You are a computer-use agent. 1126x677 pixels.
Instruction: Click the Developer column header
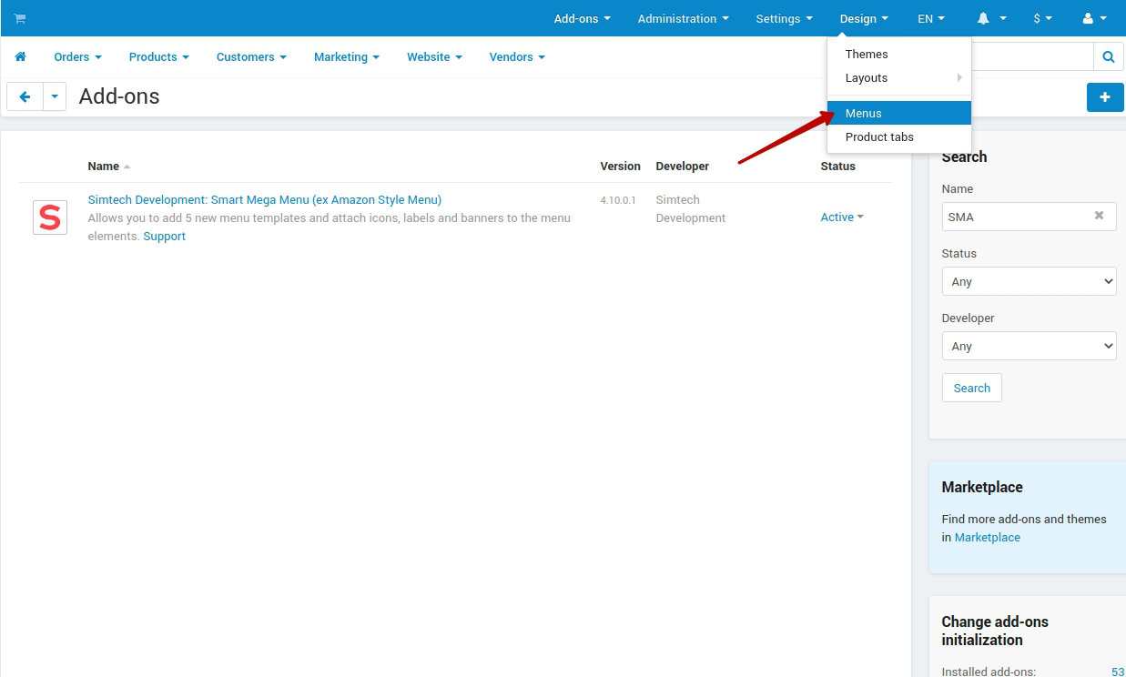(x=682, y=166)
